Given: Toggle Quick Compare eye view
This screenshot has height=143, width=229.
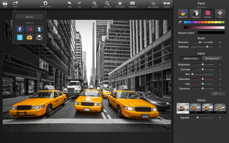Looking at the screenshot, I should pyautogui.click(x=153, y=4).
